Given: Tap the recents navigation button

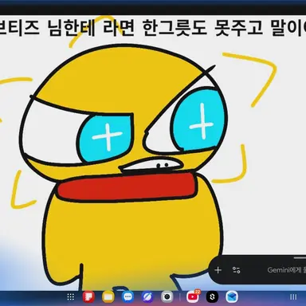Looking at the screenshot, I should 293,296.
